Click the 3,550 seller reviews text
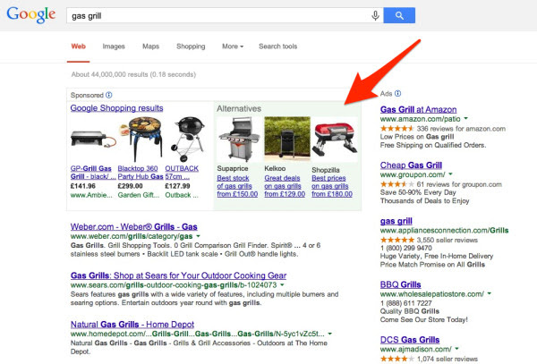Screen dimensions: 537x364 point(447,241)
